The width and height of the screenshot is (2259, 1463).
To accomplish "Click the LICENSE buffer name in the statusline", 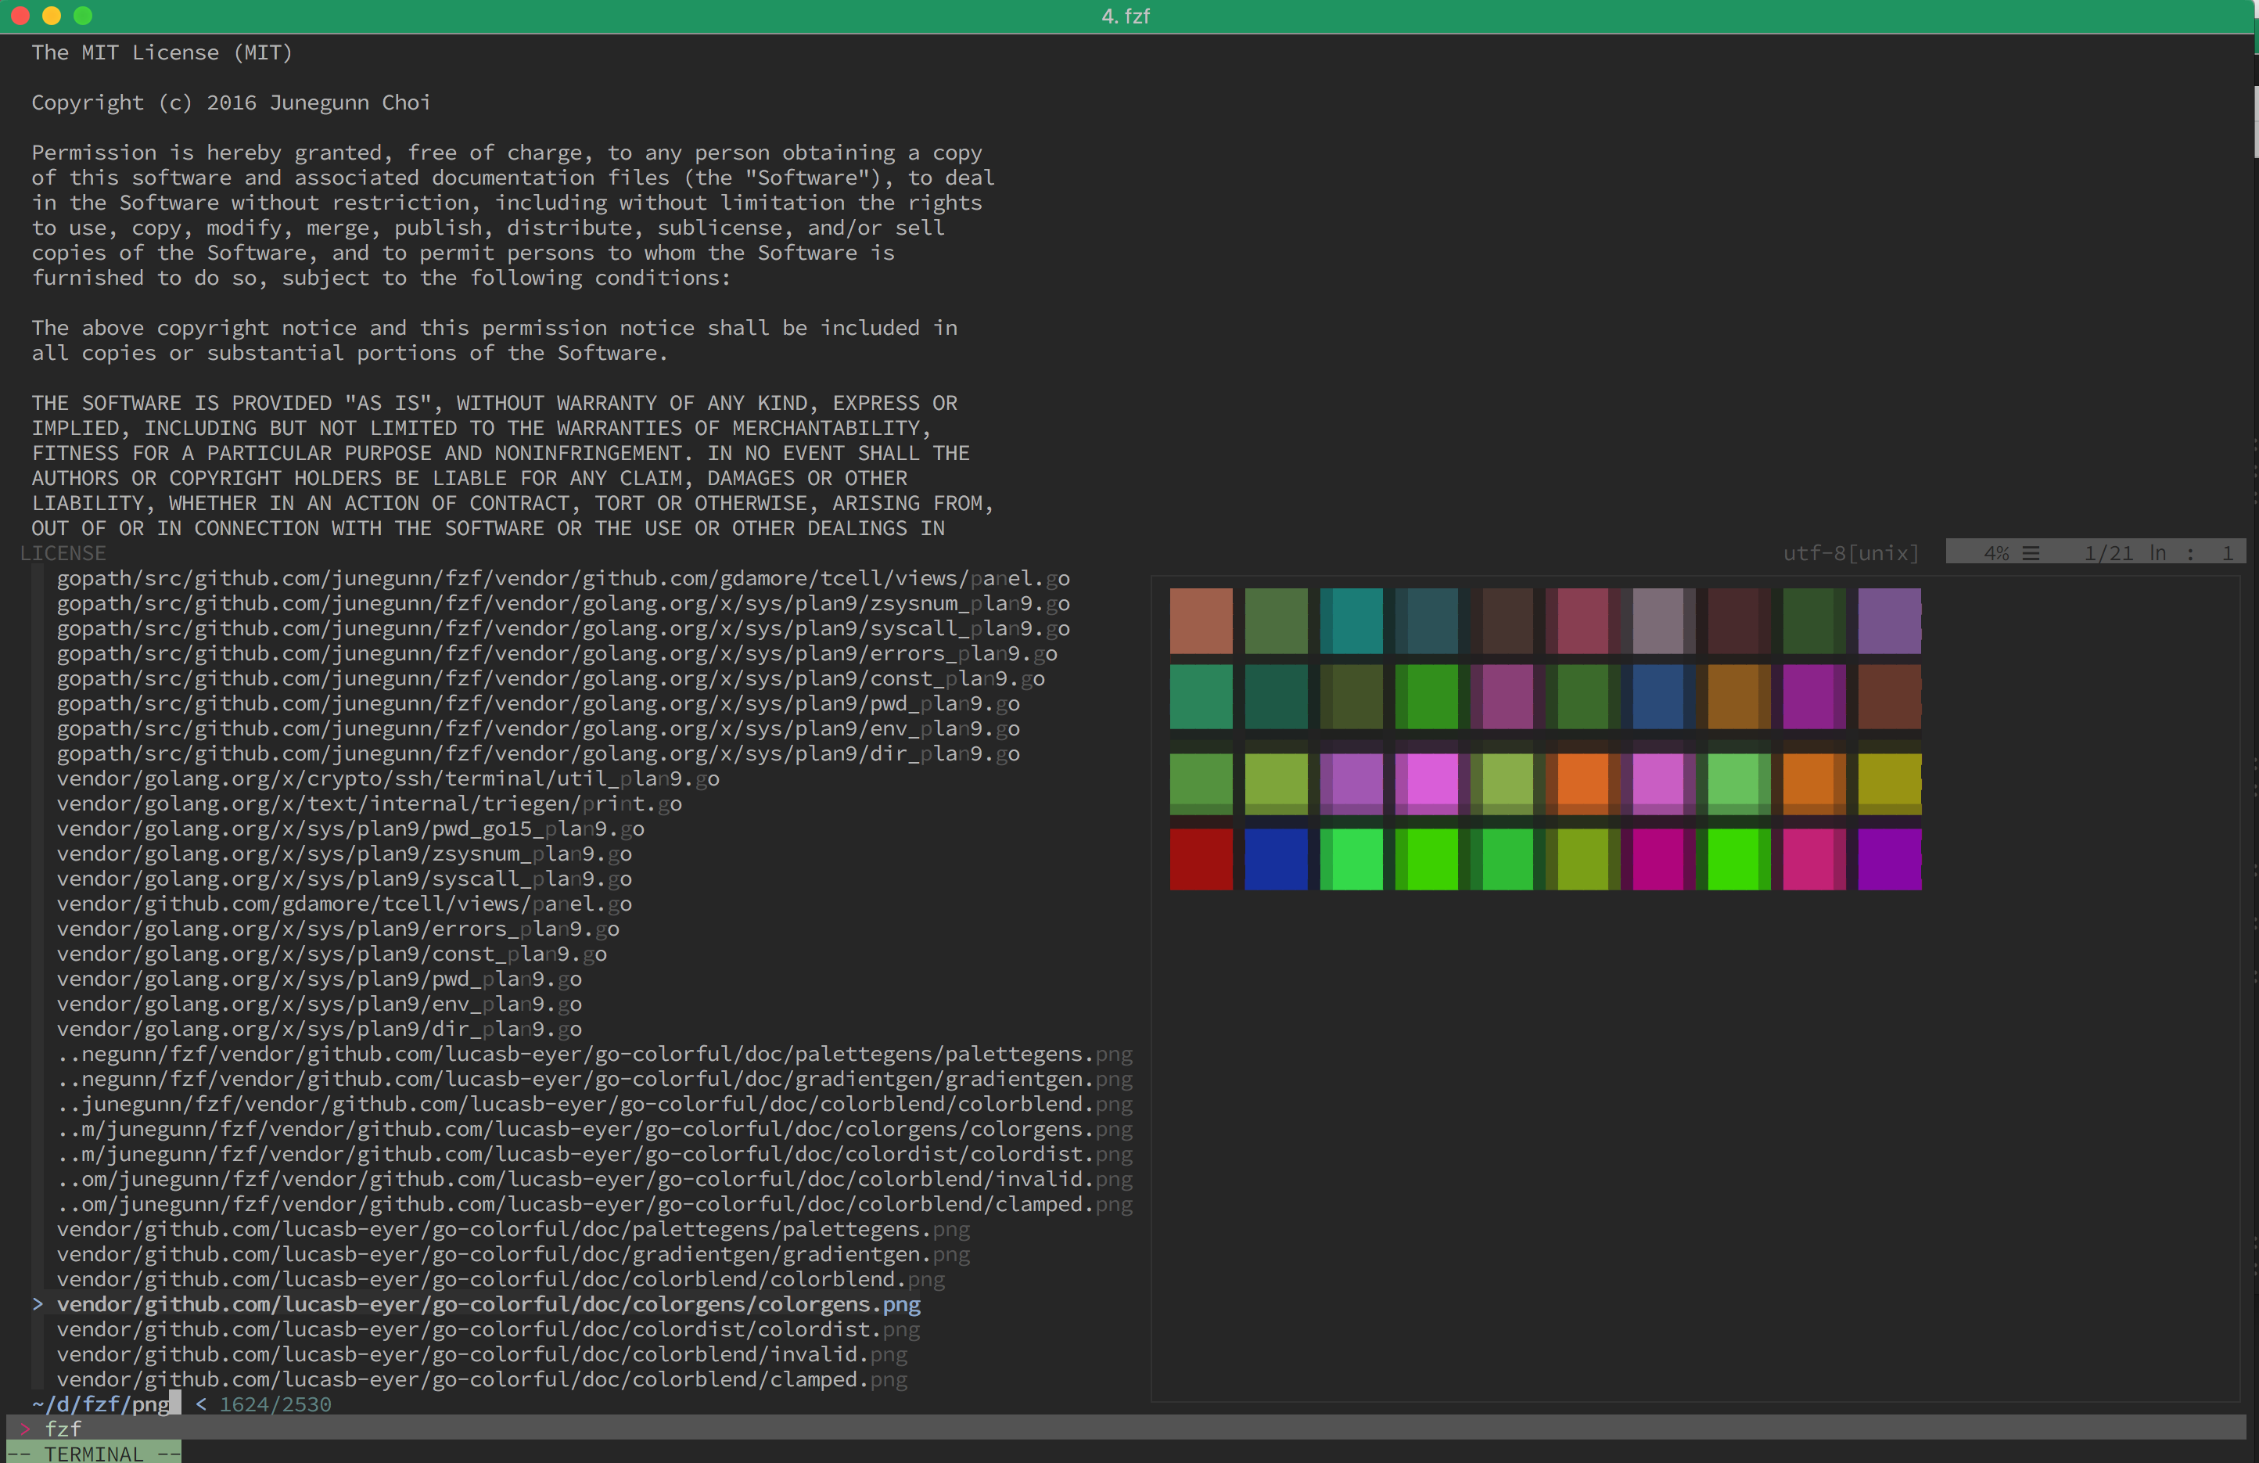I will click(63, 552).
